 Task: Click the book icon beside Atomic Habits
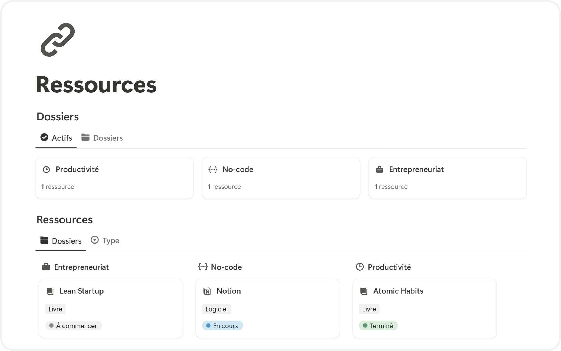click(x=364, y=291)
